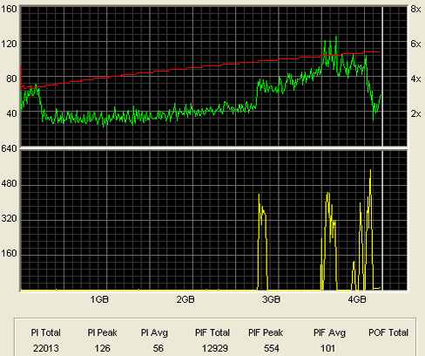Click the 480 label on the PIF axis
425x356 pixels.
[9, 183]
